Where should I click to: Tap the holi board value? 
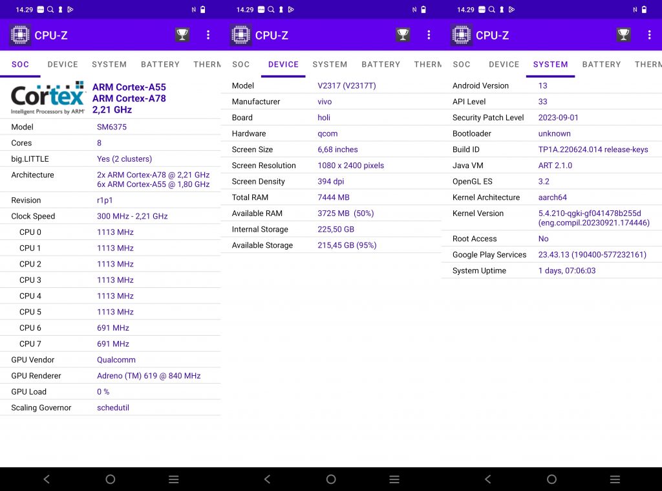(324, 118)
